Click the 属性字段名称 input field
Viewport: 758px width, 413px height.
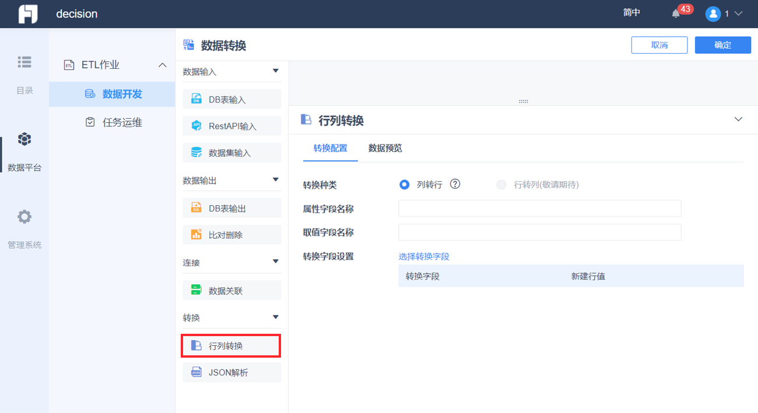(539, 209)
